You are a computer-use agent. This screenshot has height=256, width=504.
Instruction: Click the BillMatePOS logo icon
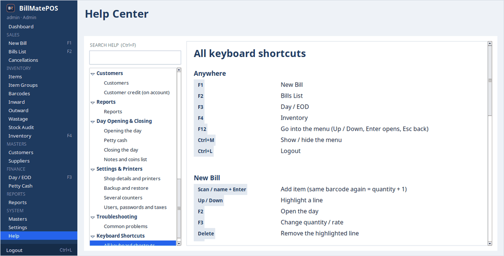click(x=11, y=8)
